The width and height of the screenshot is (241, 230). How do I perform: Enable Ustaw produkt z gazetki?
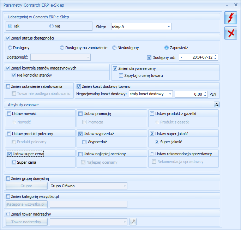pyautogui.click(x=152, y=114)
